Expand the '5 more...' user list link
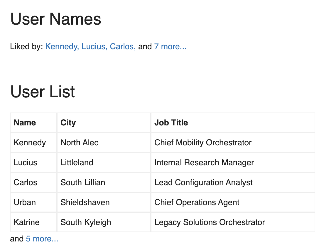This screenshot has width=324, height=252. click(x=42, y=239)
